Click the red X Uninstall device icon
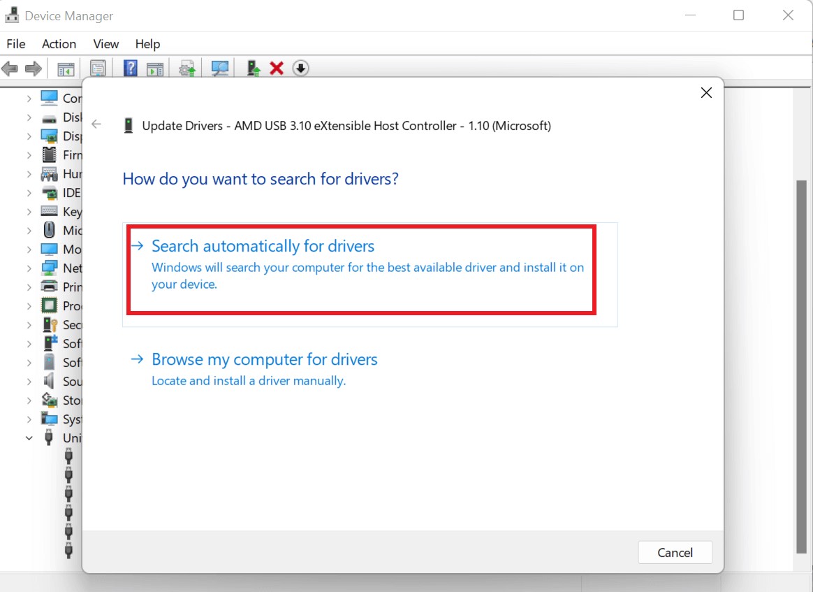The height and width of the screenshot is (592, 813). tap(277, 68)
